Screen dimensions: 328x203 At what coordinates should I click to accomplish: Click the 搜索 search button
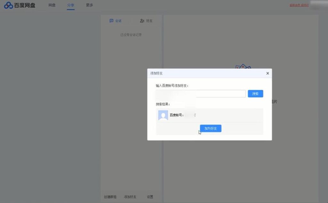pos(255,93)
